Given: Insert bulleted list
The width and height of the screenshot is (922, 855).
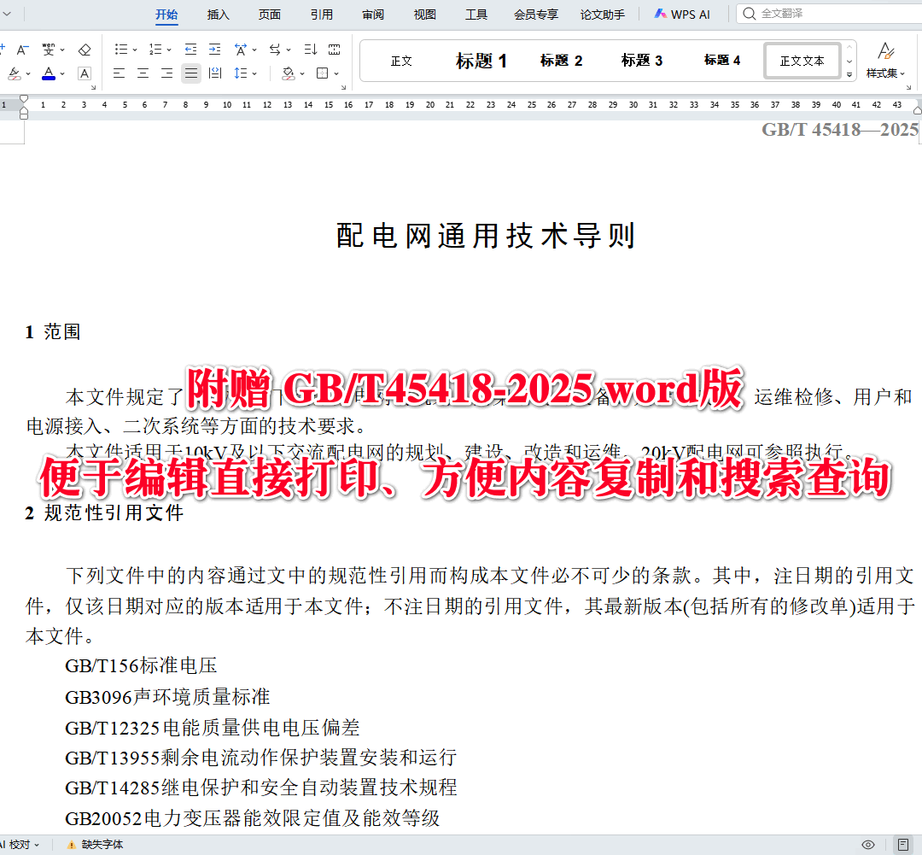Looking at the screenshot, I should click(121, 50).
